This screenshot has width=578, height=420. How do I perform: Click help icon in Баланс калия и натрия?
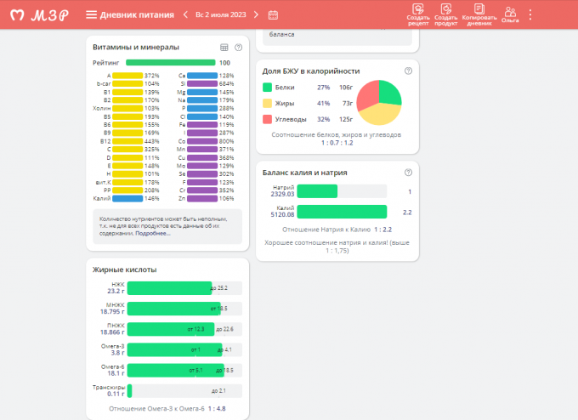(408, 173)
